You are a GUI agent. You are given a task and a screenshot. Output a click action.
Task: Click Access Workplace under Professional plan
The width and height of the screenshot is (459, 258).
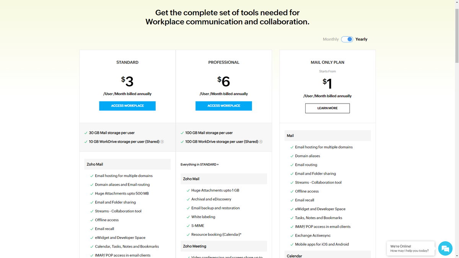[x=223, y=106]
